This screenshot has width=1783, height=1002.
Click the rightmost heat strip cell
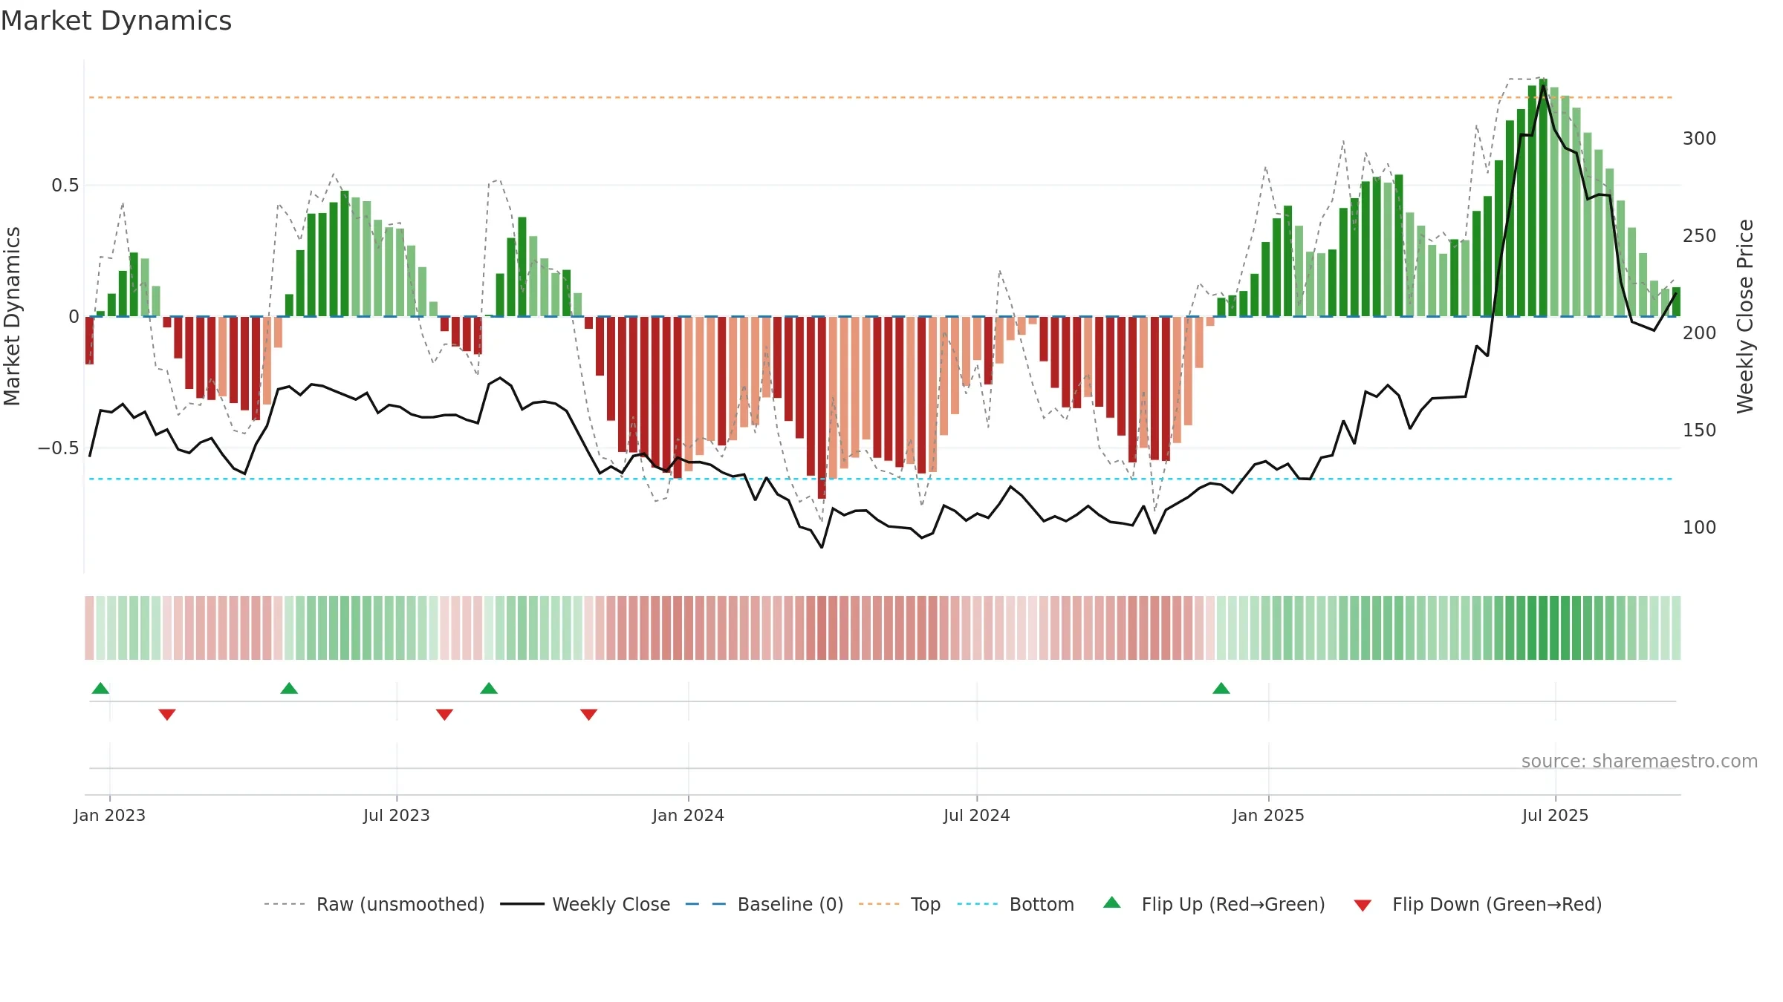click(1676, 628)
